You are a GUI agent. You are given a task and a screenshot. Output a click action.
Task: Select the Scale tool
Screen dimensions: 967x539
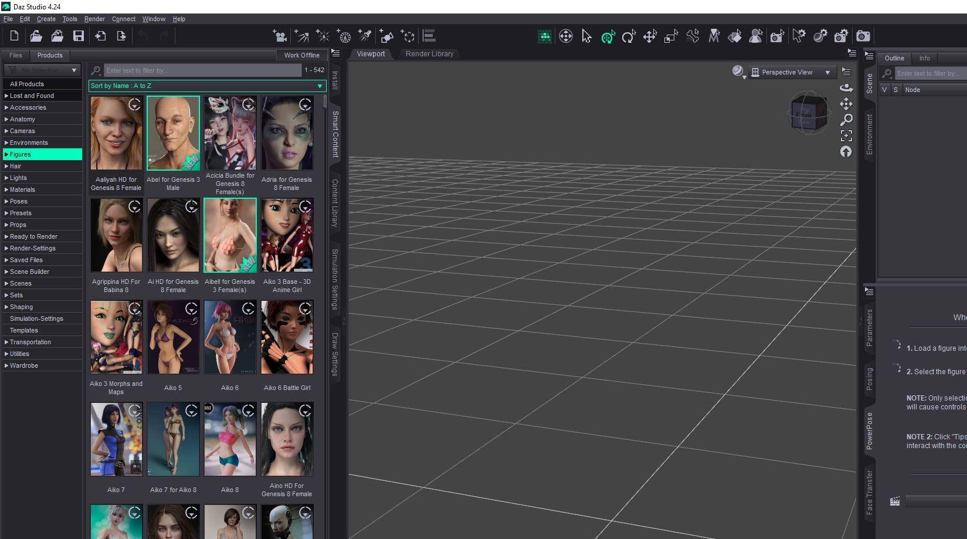point(671,36)
